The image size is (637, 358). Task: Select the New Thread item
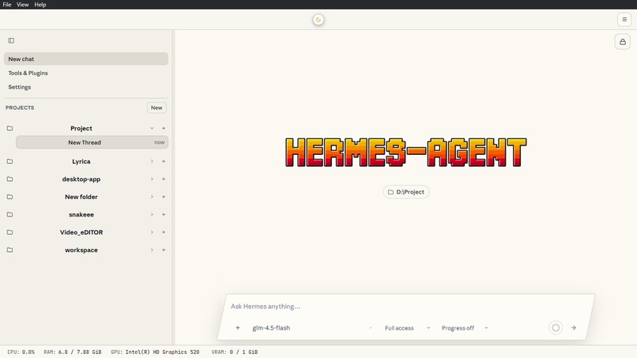[x=92, y=142]
